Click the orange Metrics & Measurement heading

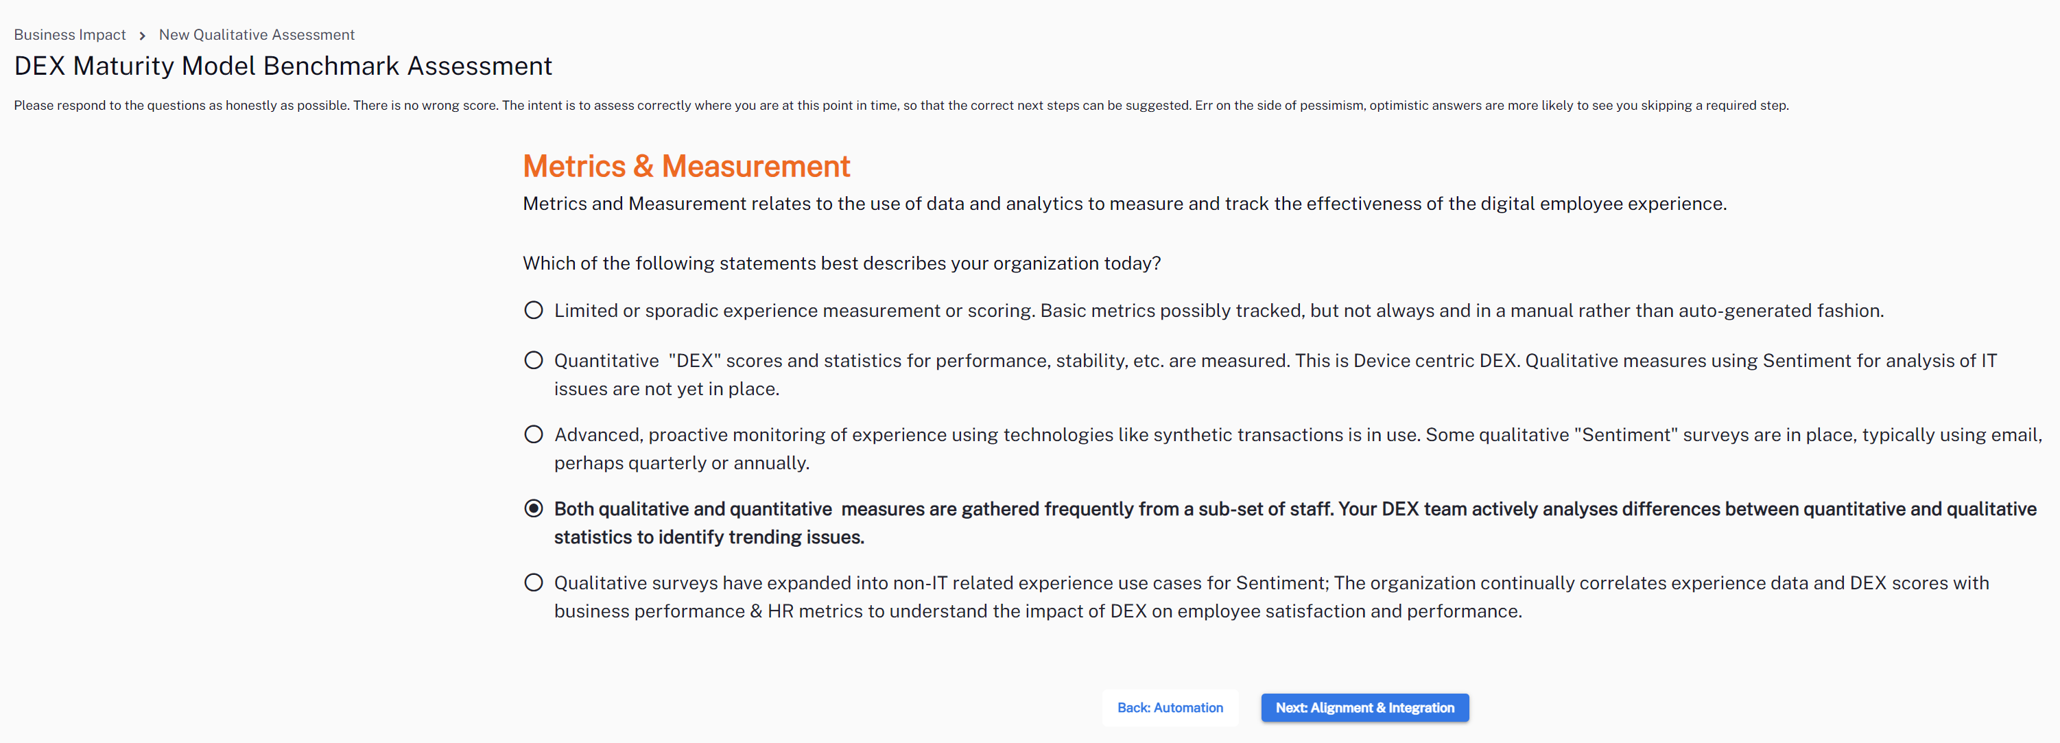point(686,166)
